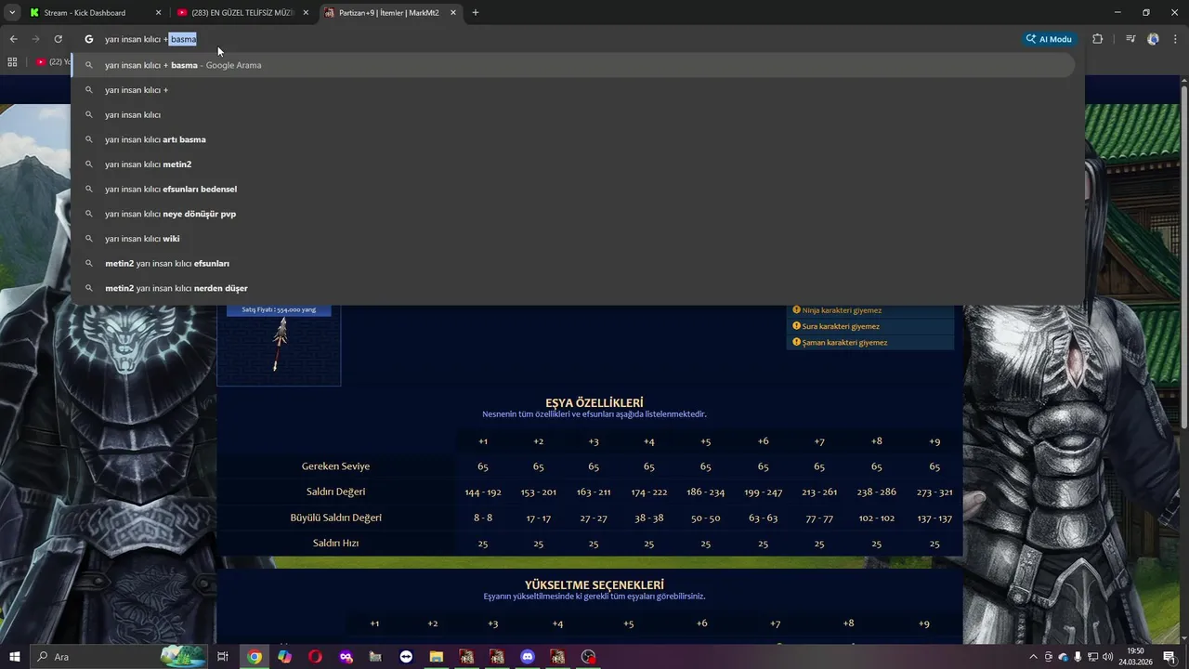Select suggestion 'yarı insan kılıcı wiki'

pyautogui.click(x=573, y=239)
